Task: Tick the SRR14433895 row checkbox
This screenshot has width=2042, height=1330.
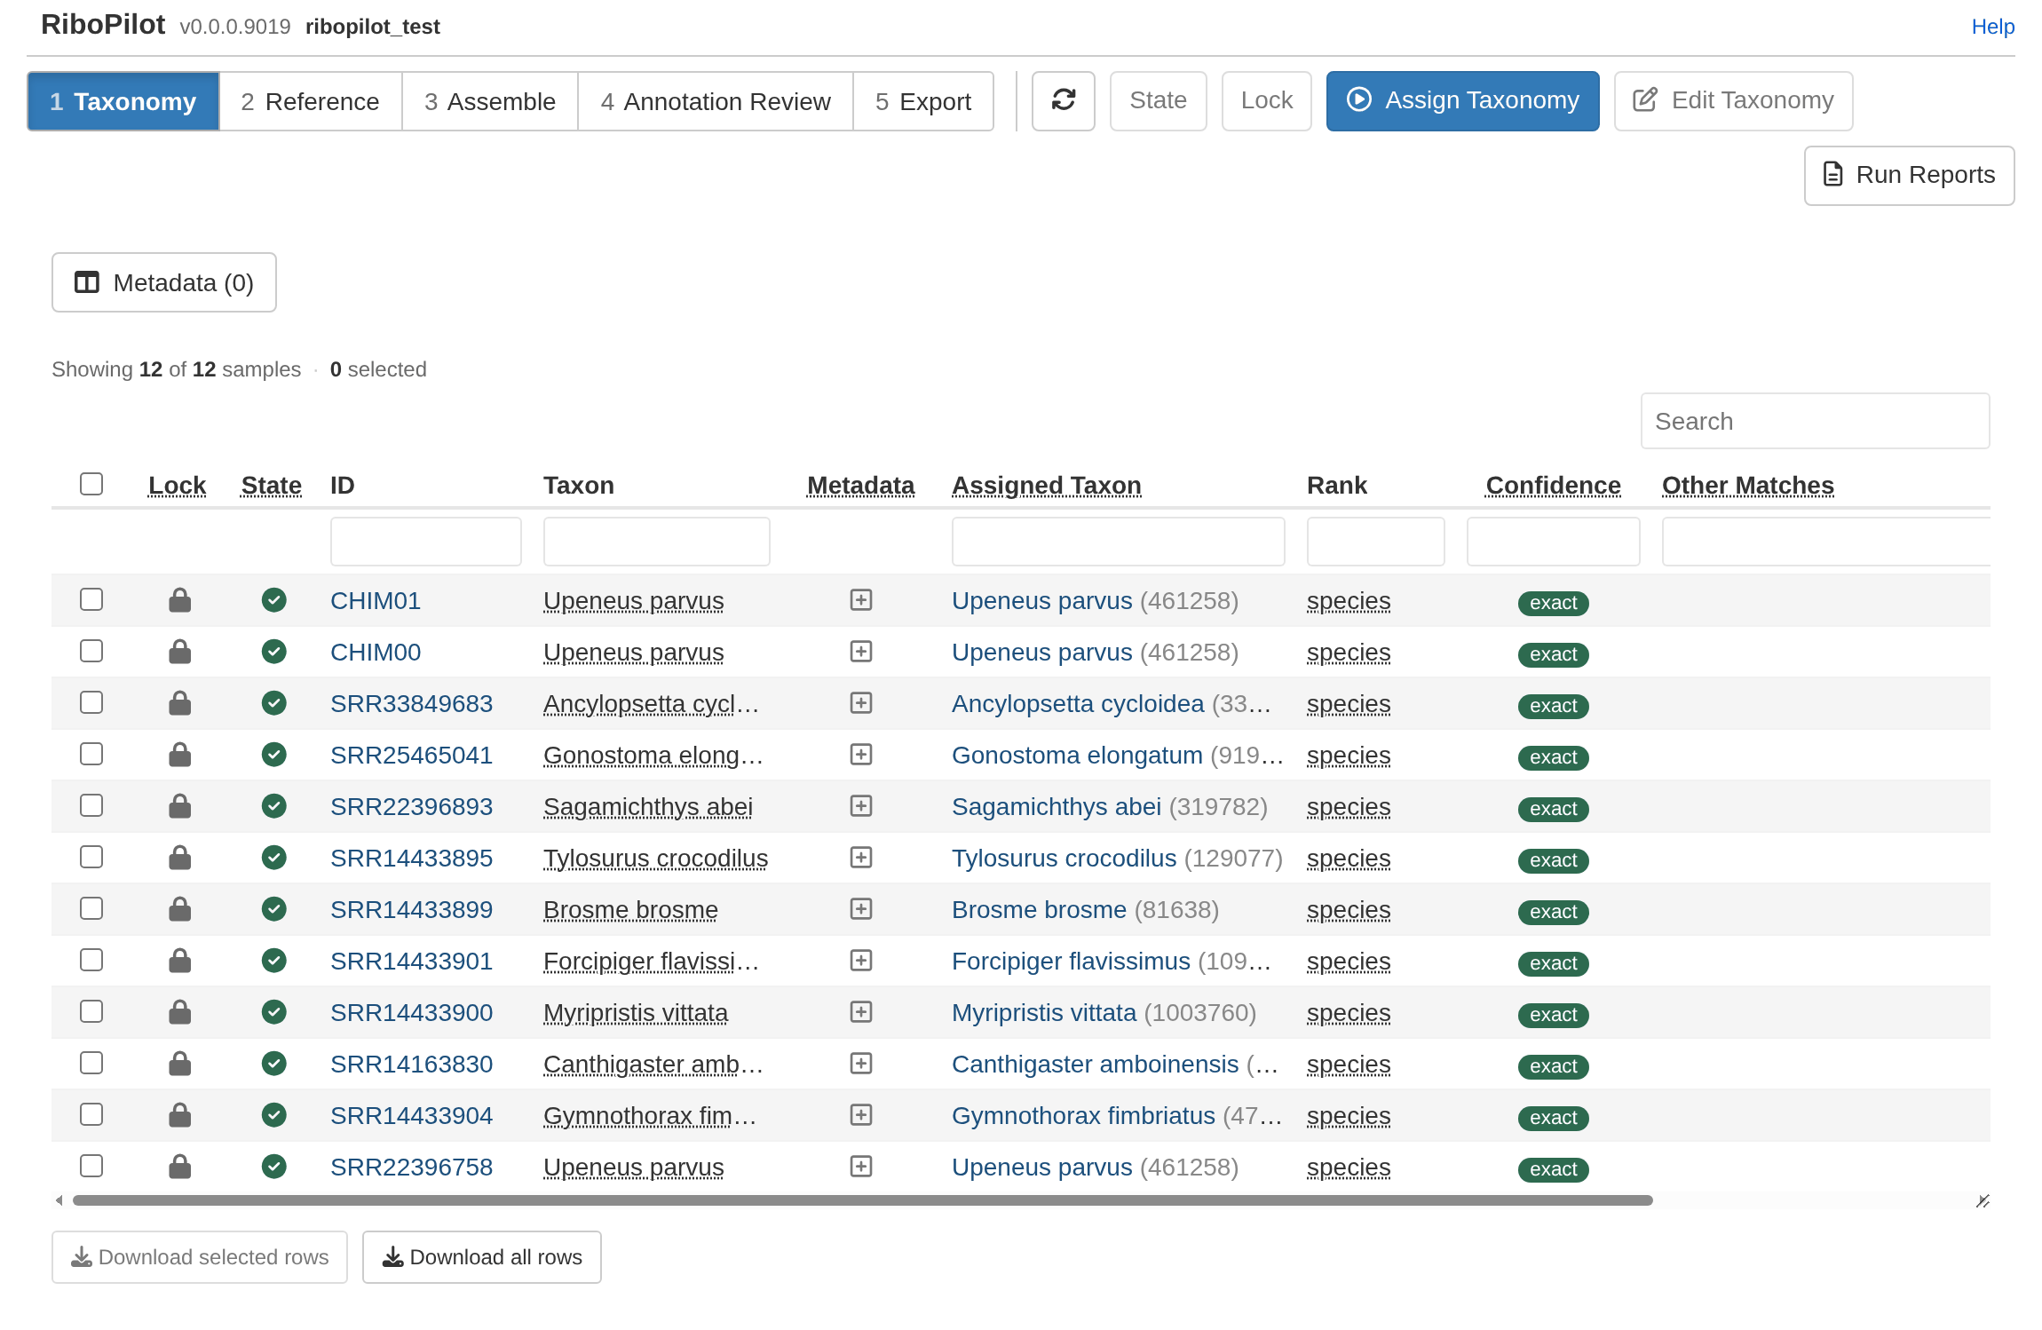Action: [91, 857]
